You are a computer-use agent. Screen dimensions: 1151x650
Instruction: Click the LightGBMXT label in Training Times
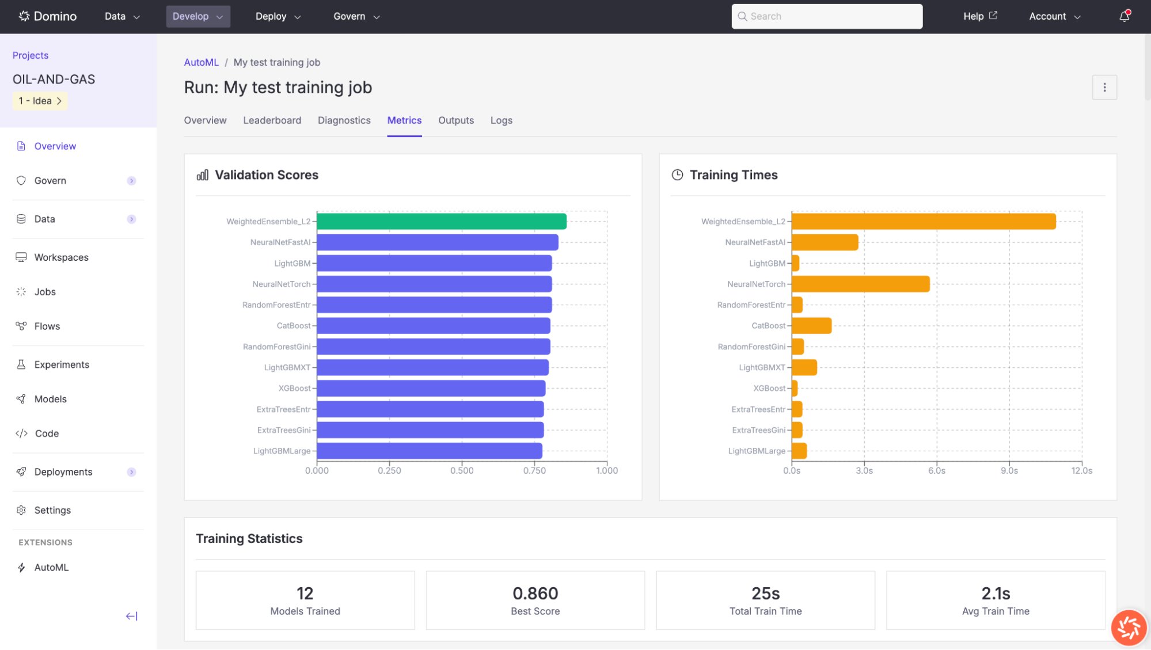(762, 367)
